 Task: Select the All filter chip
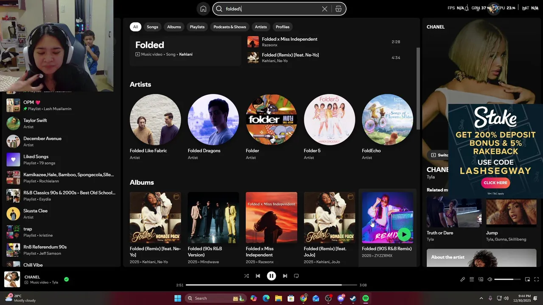(x=135, y=27)
